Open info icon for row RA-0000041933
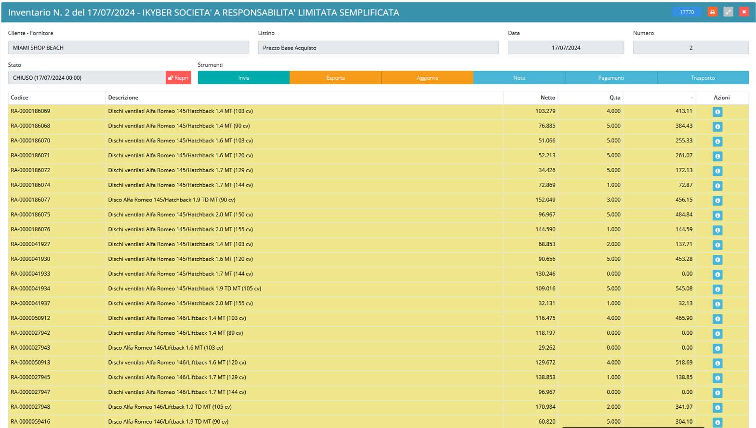This screenshot has height=428, width=756. [717, 275]
